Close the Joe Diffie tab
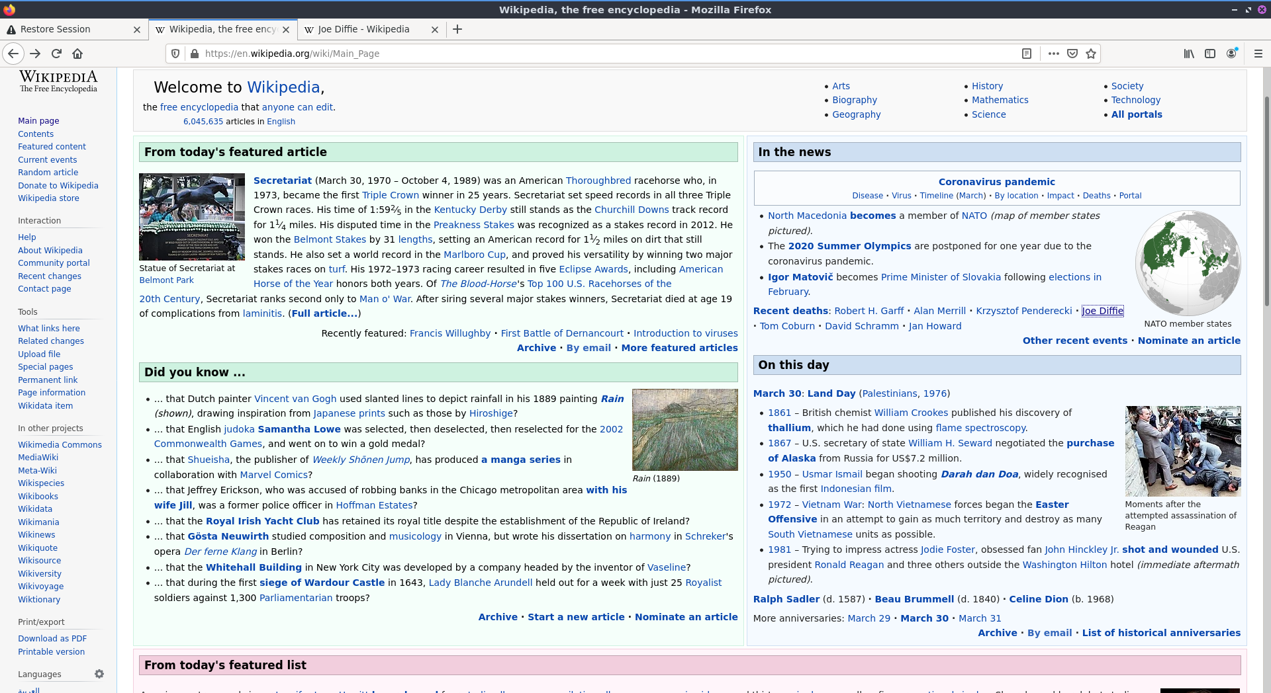The width and height of the screenshot is (1271, 693). pyautogui.click(x=435, y=29)
